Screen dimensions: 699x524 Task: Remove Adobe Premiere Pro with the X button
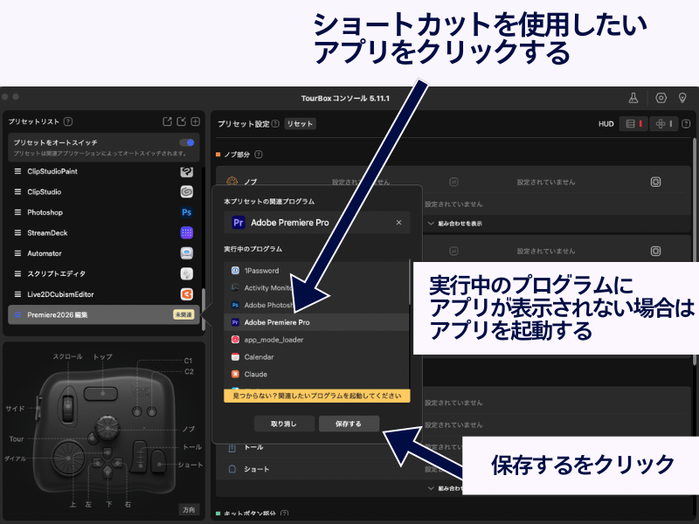398,223
